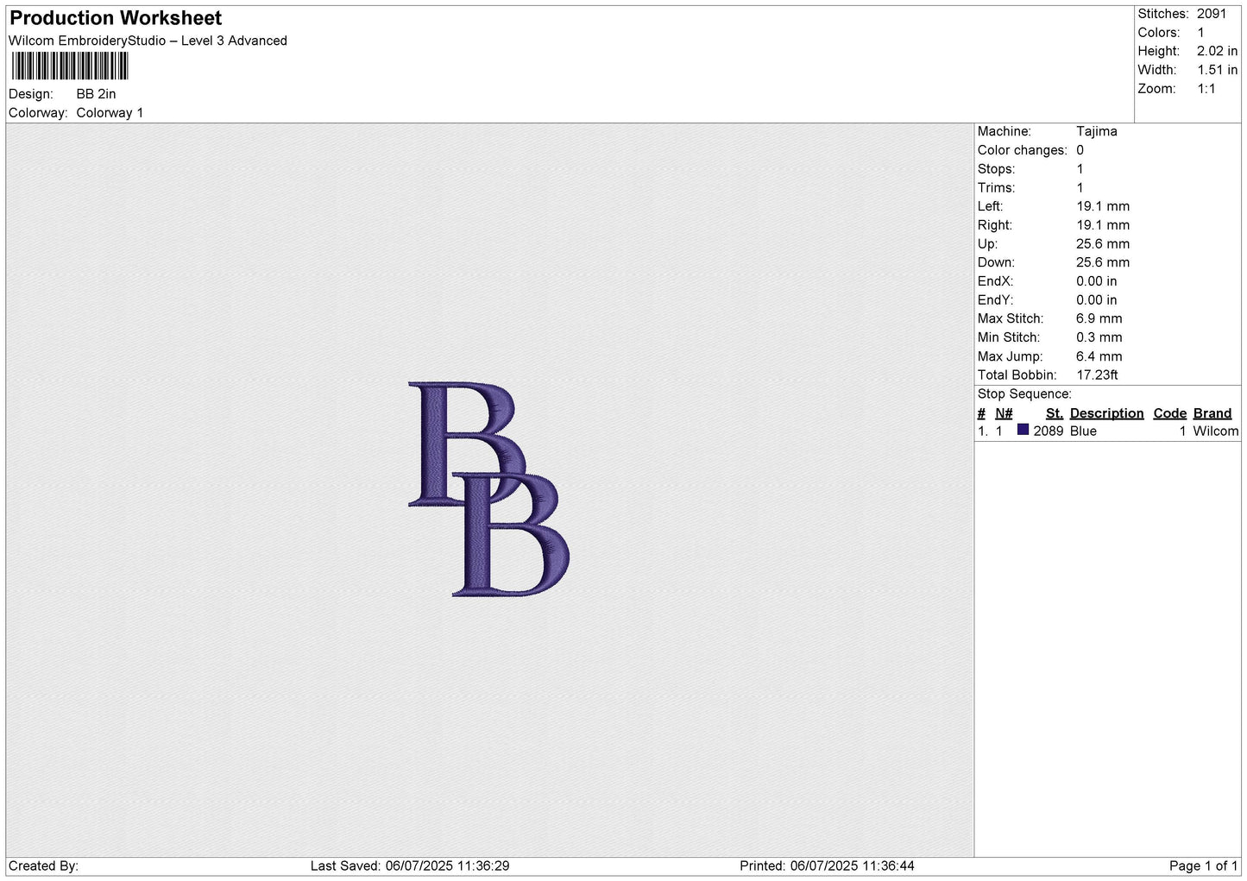The width and height of the screenshot is (1247, 881).
Task: Click the Blue description in stop row
Action: pyautogui.click(x=1083, y=431)
